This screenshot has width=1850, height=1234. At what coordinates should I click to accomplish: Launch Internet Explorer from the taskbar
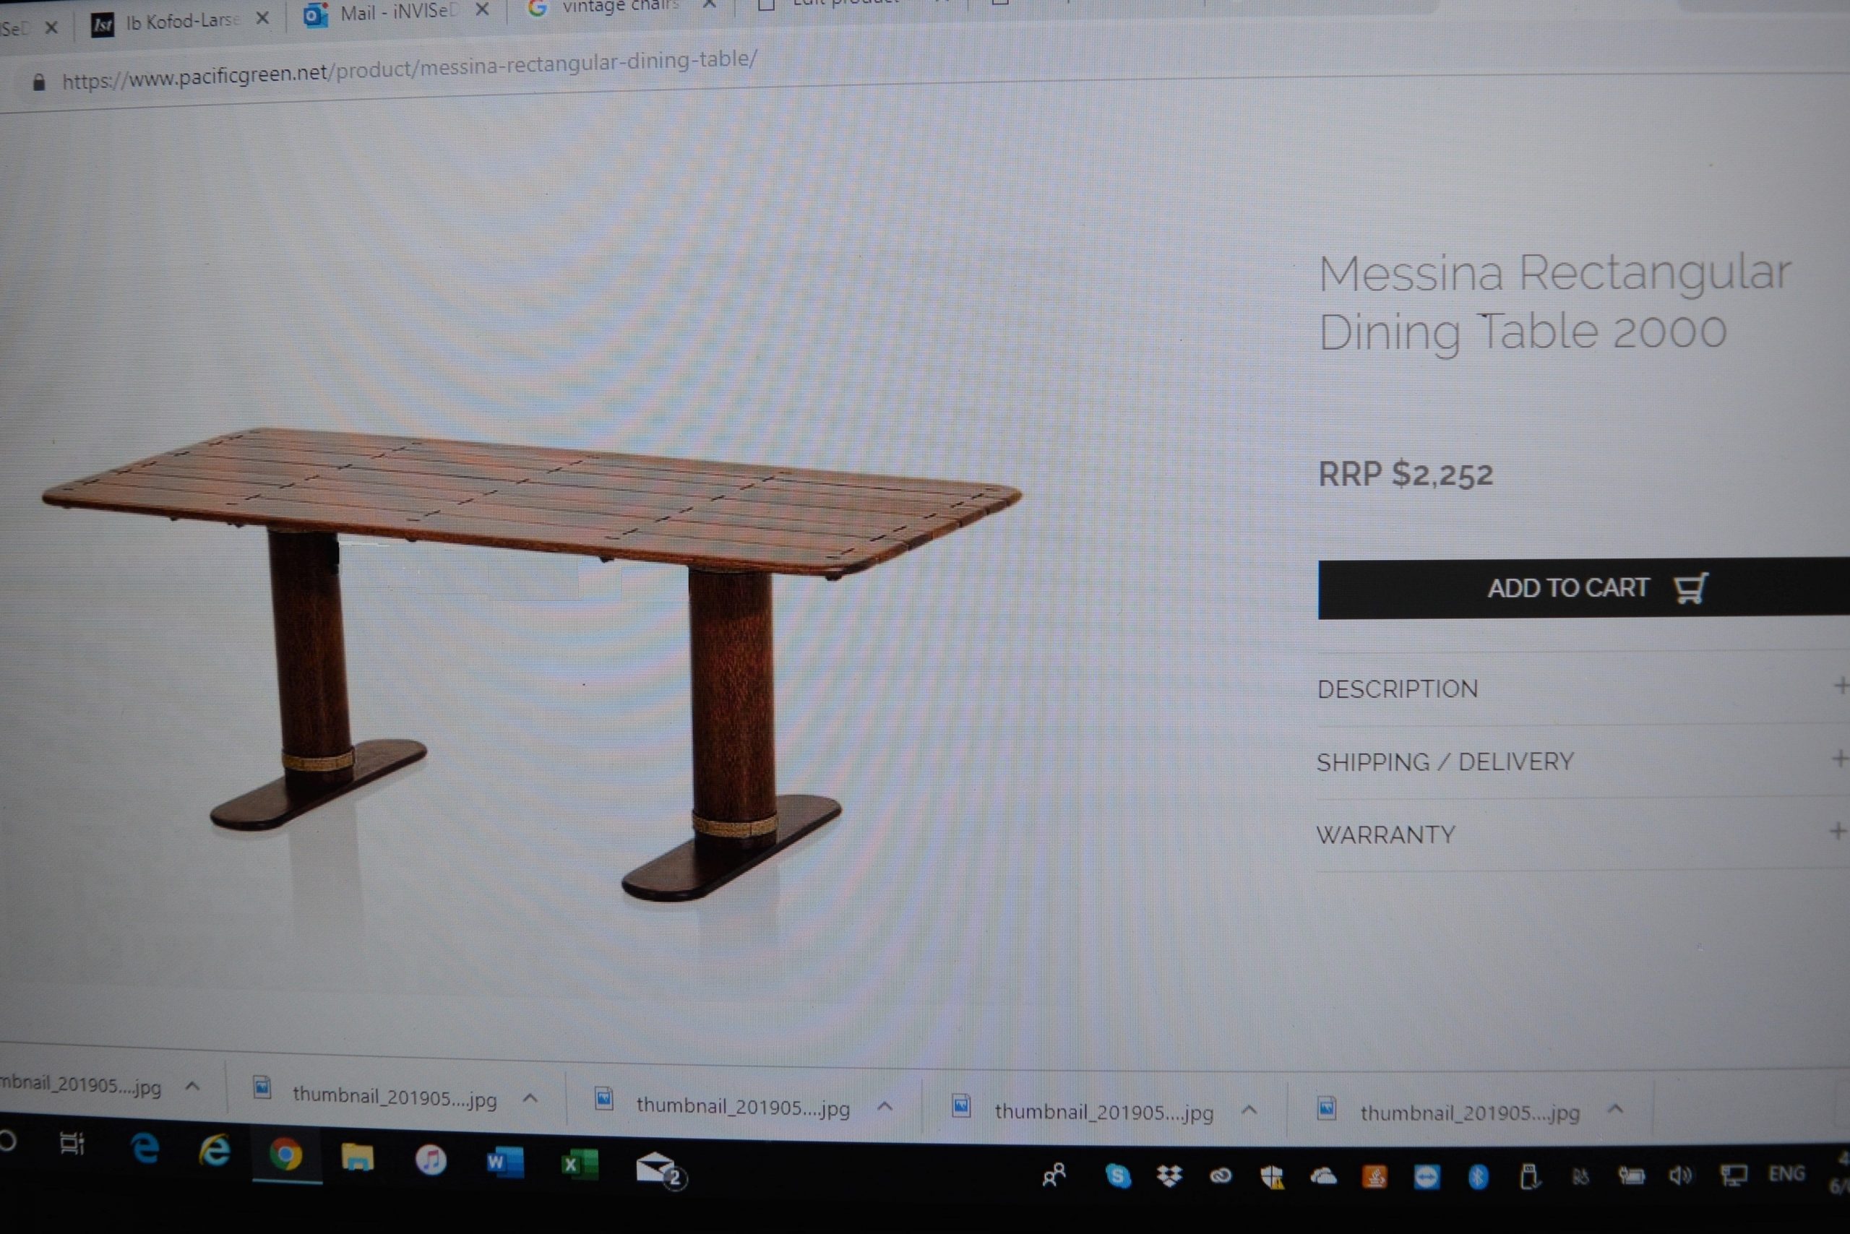214,1152
